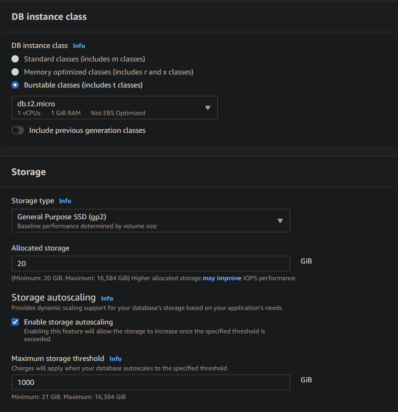This screenshot has height=412, width=398.
Task: Choose Memory optimized classes option
Action: pyautogui.click(x=16, y=72)
